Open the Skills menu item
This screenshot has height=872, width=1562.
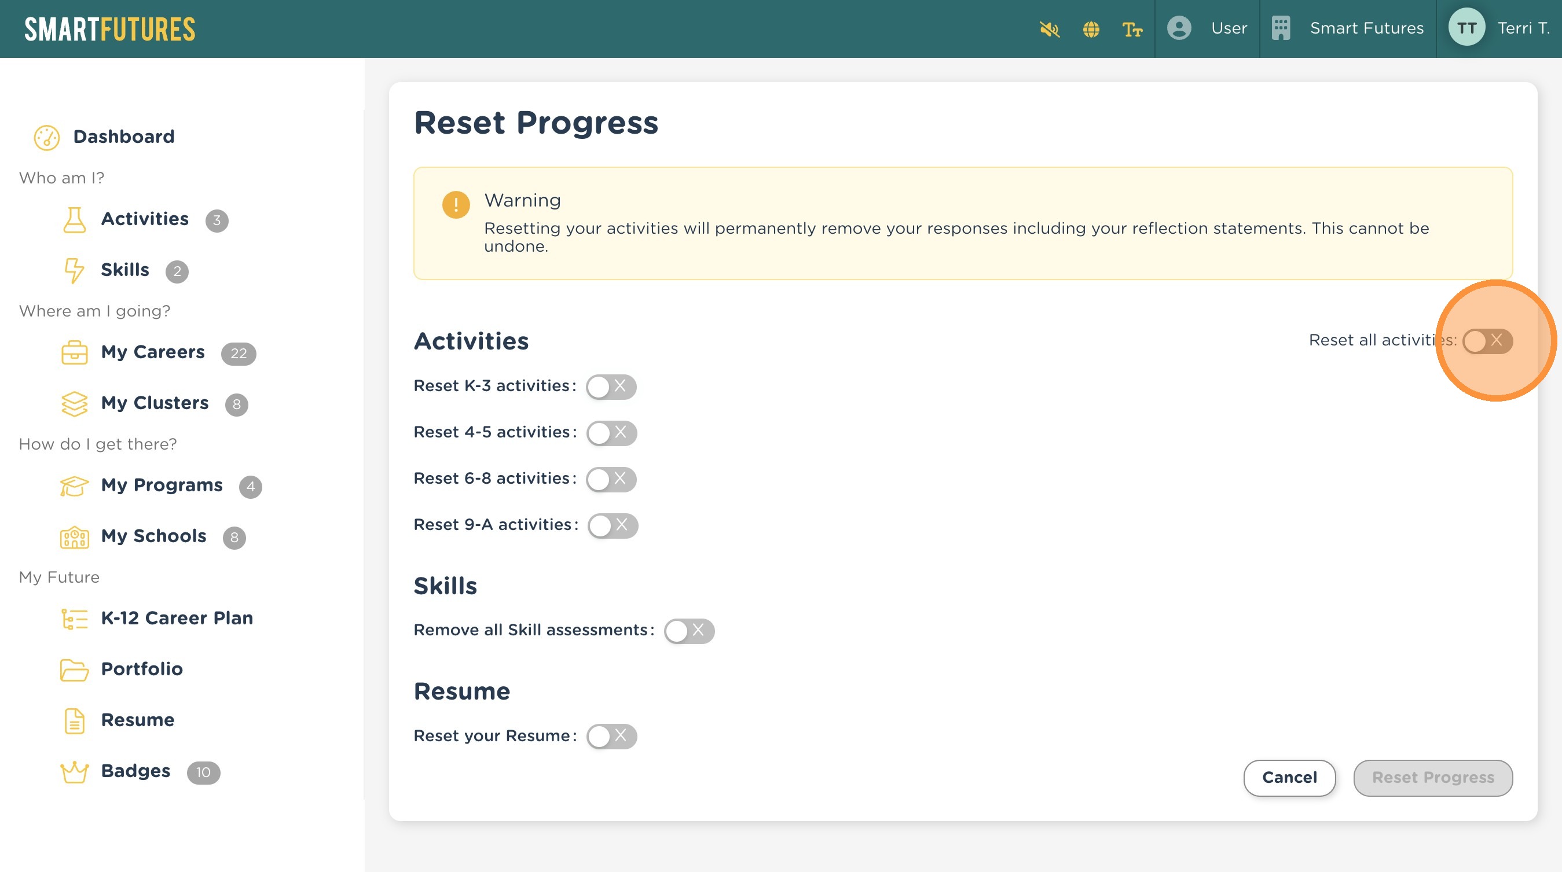[125, 270]
